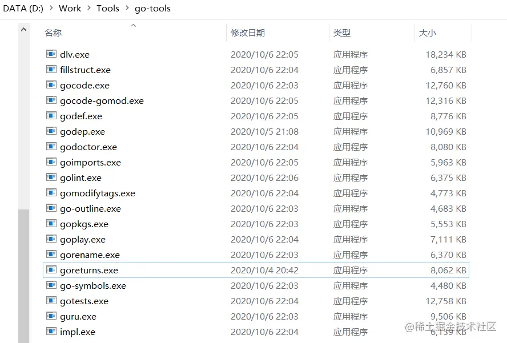Click size 7,111 KB of goplay.exe
This screenshot has height=343, width=507.
[x=448, y=240]
